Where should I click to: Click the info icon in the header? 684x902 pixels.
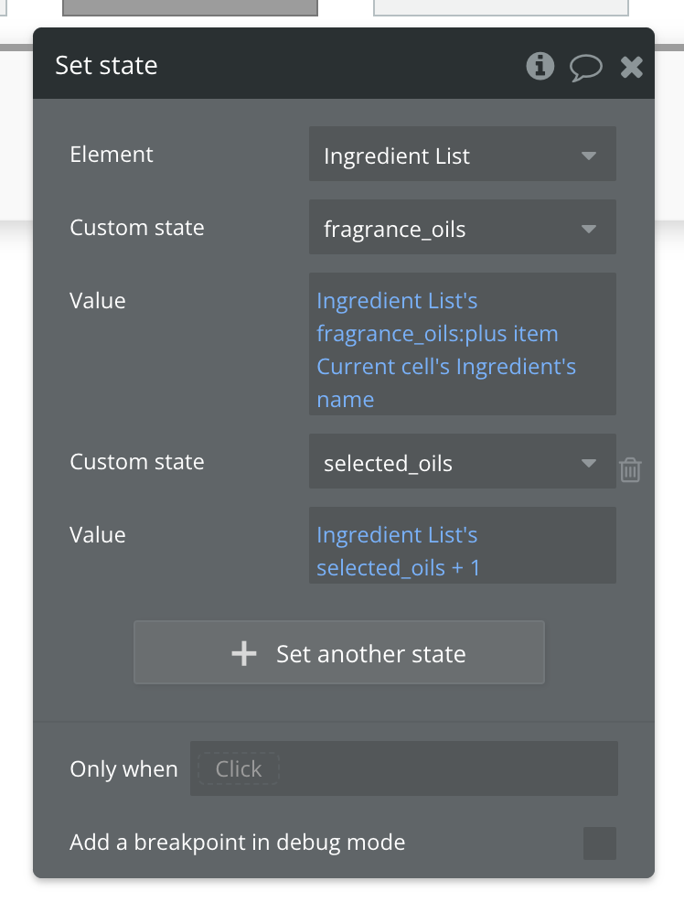click(540, 66)
